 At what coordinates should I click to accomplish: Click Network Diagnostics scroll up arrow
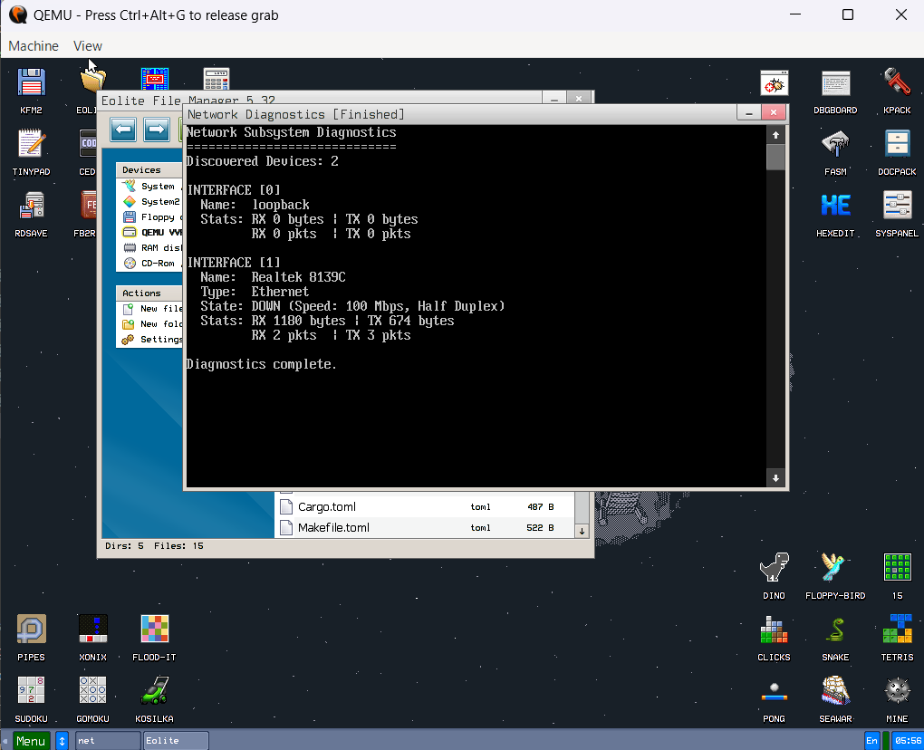click(x=775, y=135)
